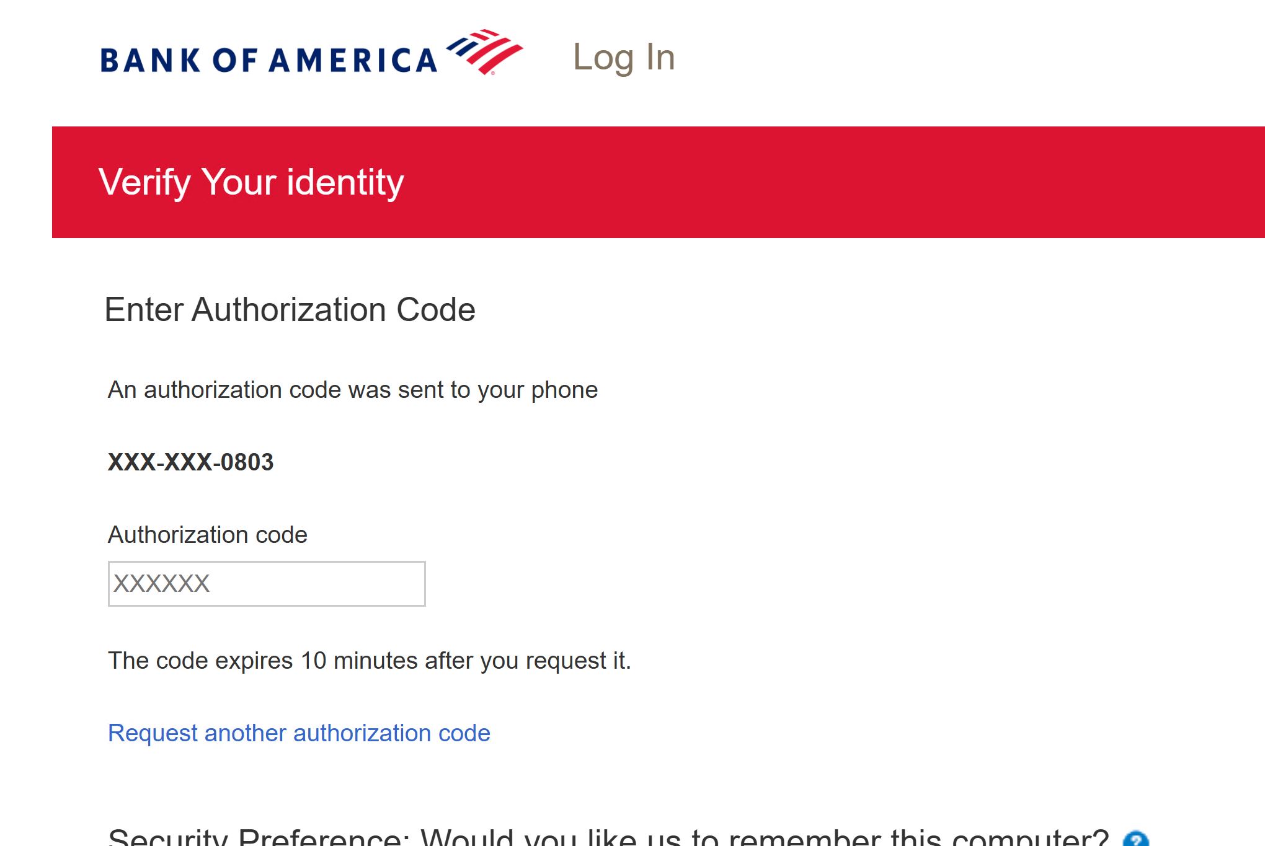1265x846 pixels.
Task: Click the word BANK in the logo
Action: pyautogui.click(x=150, y=61)
